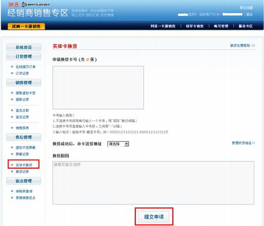Click 订货管理 sidebar section header
This screenshot has height=226, width=264.
coord(24,57)
